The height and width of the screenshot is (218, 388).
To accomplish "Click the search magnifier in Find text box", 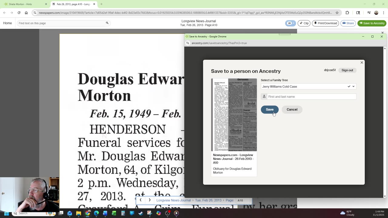I will click(x=107, y=23).
